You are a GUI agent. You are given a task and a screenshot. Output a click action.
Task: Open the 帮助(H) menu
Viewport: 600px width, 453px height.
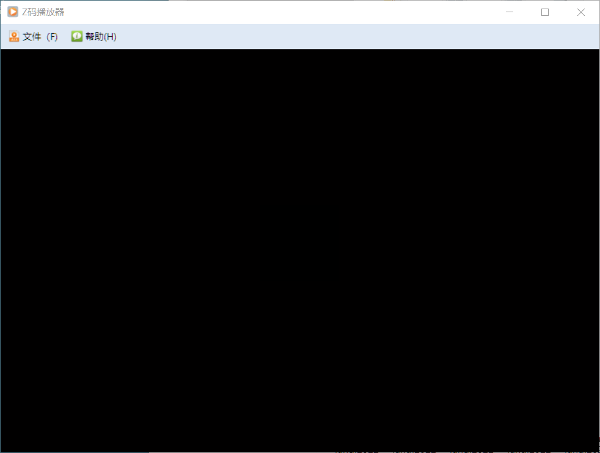tap(94, 37)
